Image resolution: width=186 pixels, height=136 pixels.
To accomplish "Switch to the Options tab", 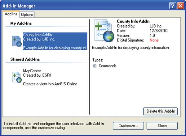I will tap(27, 15).
